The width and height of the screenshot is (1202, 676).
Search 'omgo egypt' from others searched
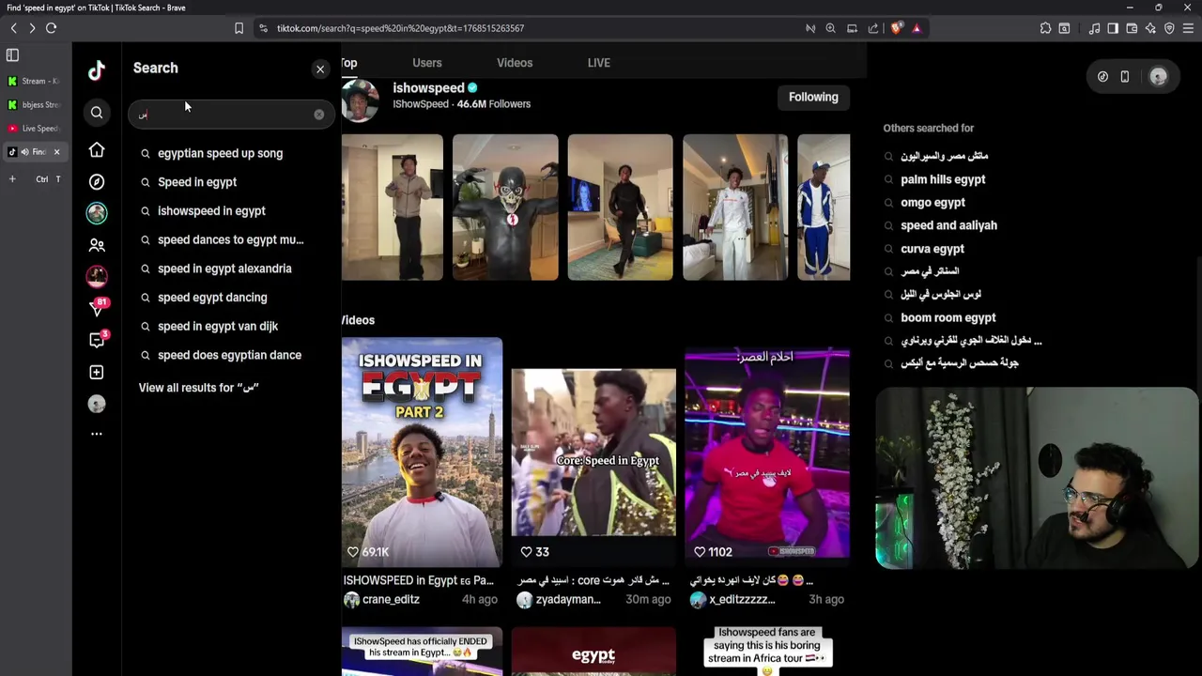932,203
